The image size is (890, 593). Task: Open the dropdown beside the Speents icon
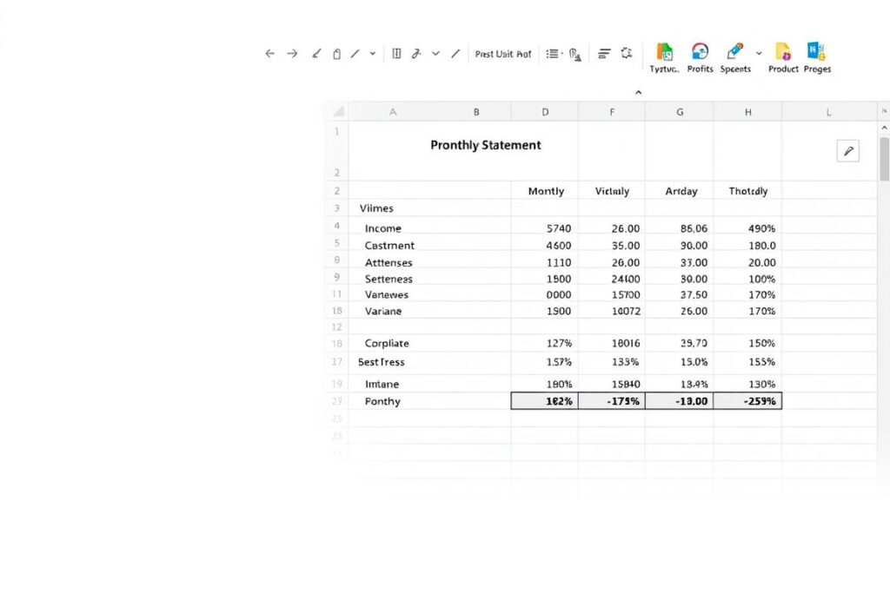tap(759, 53)
